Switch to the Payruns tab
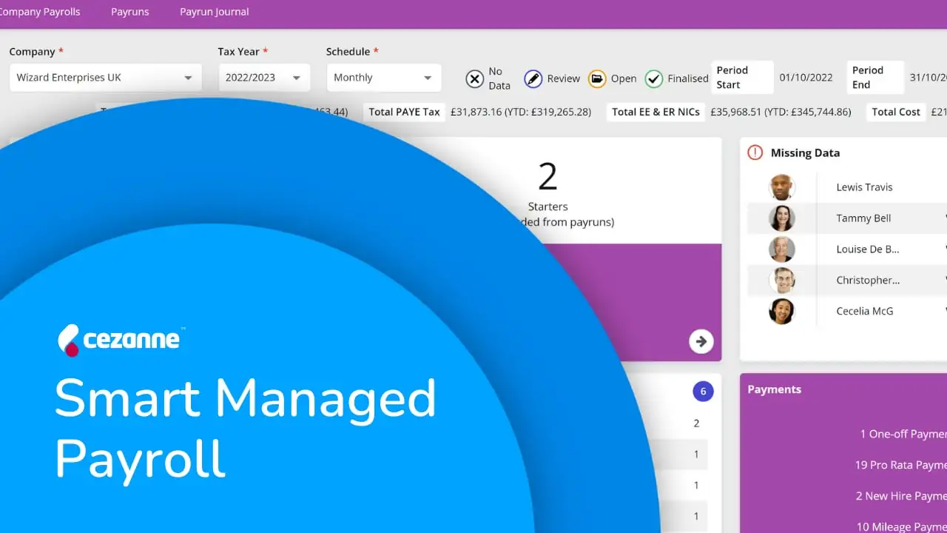 (x=130, y=12)
